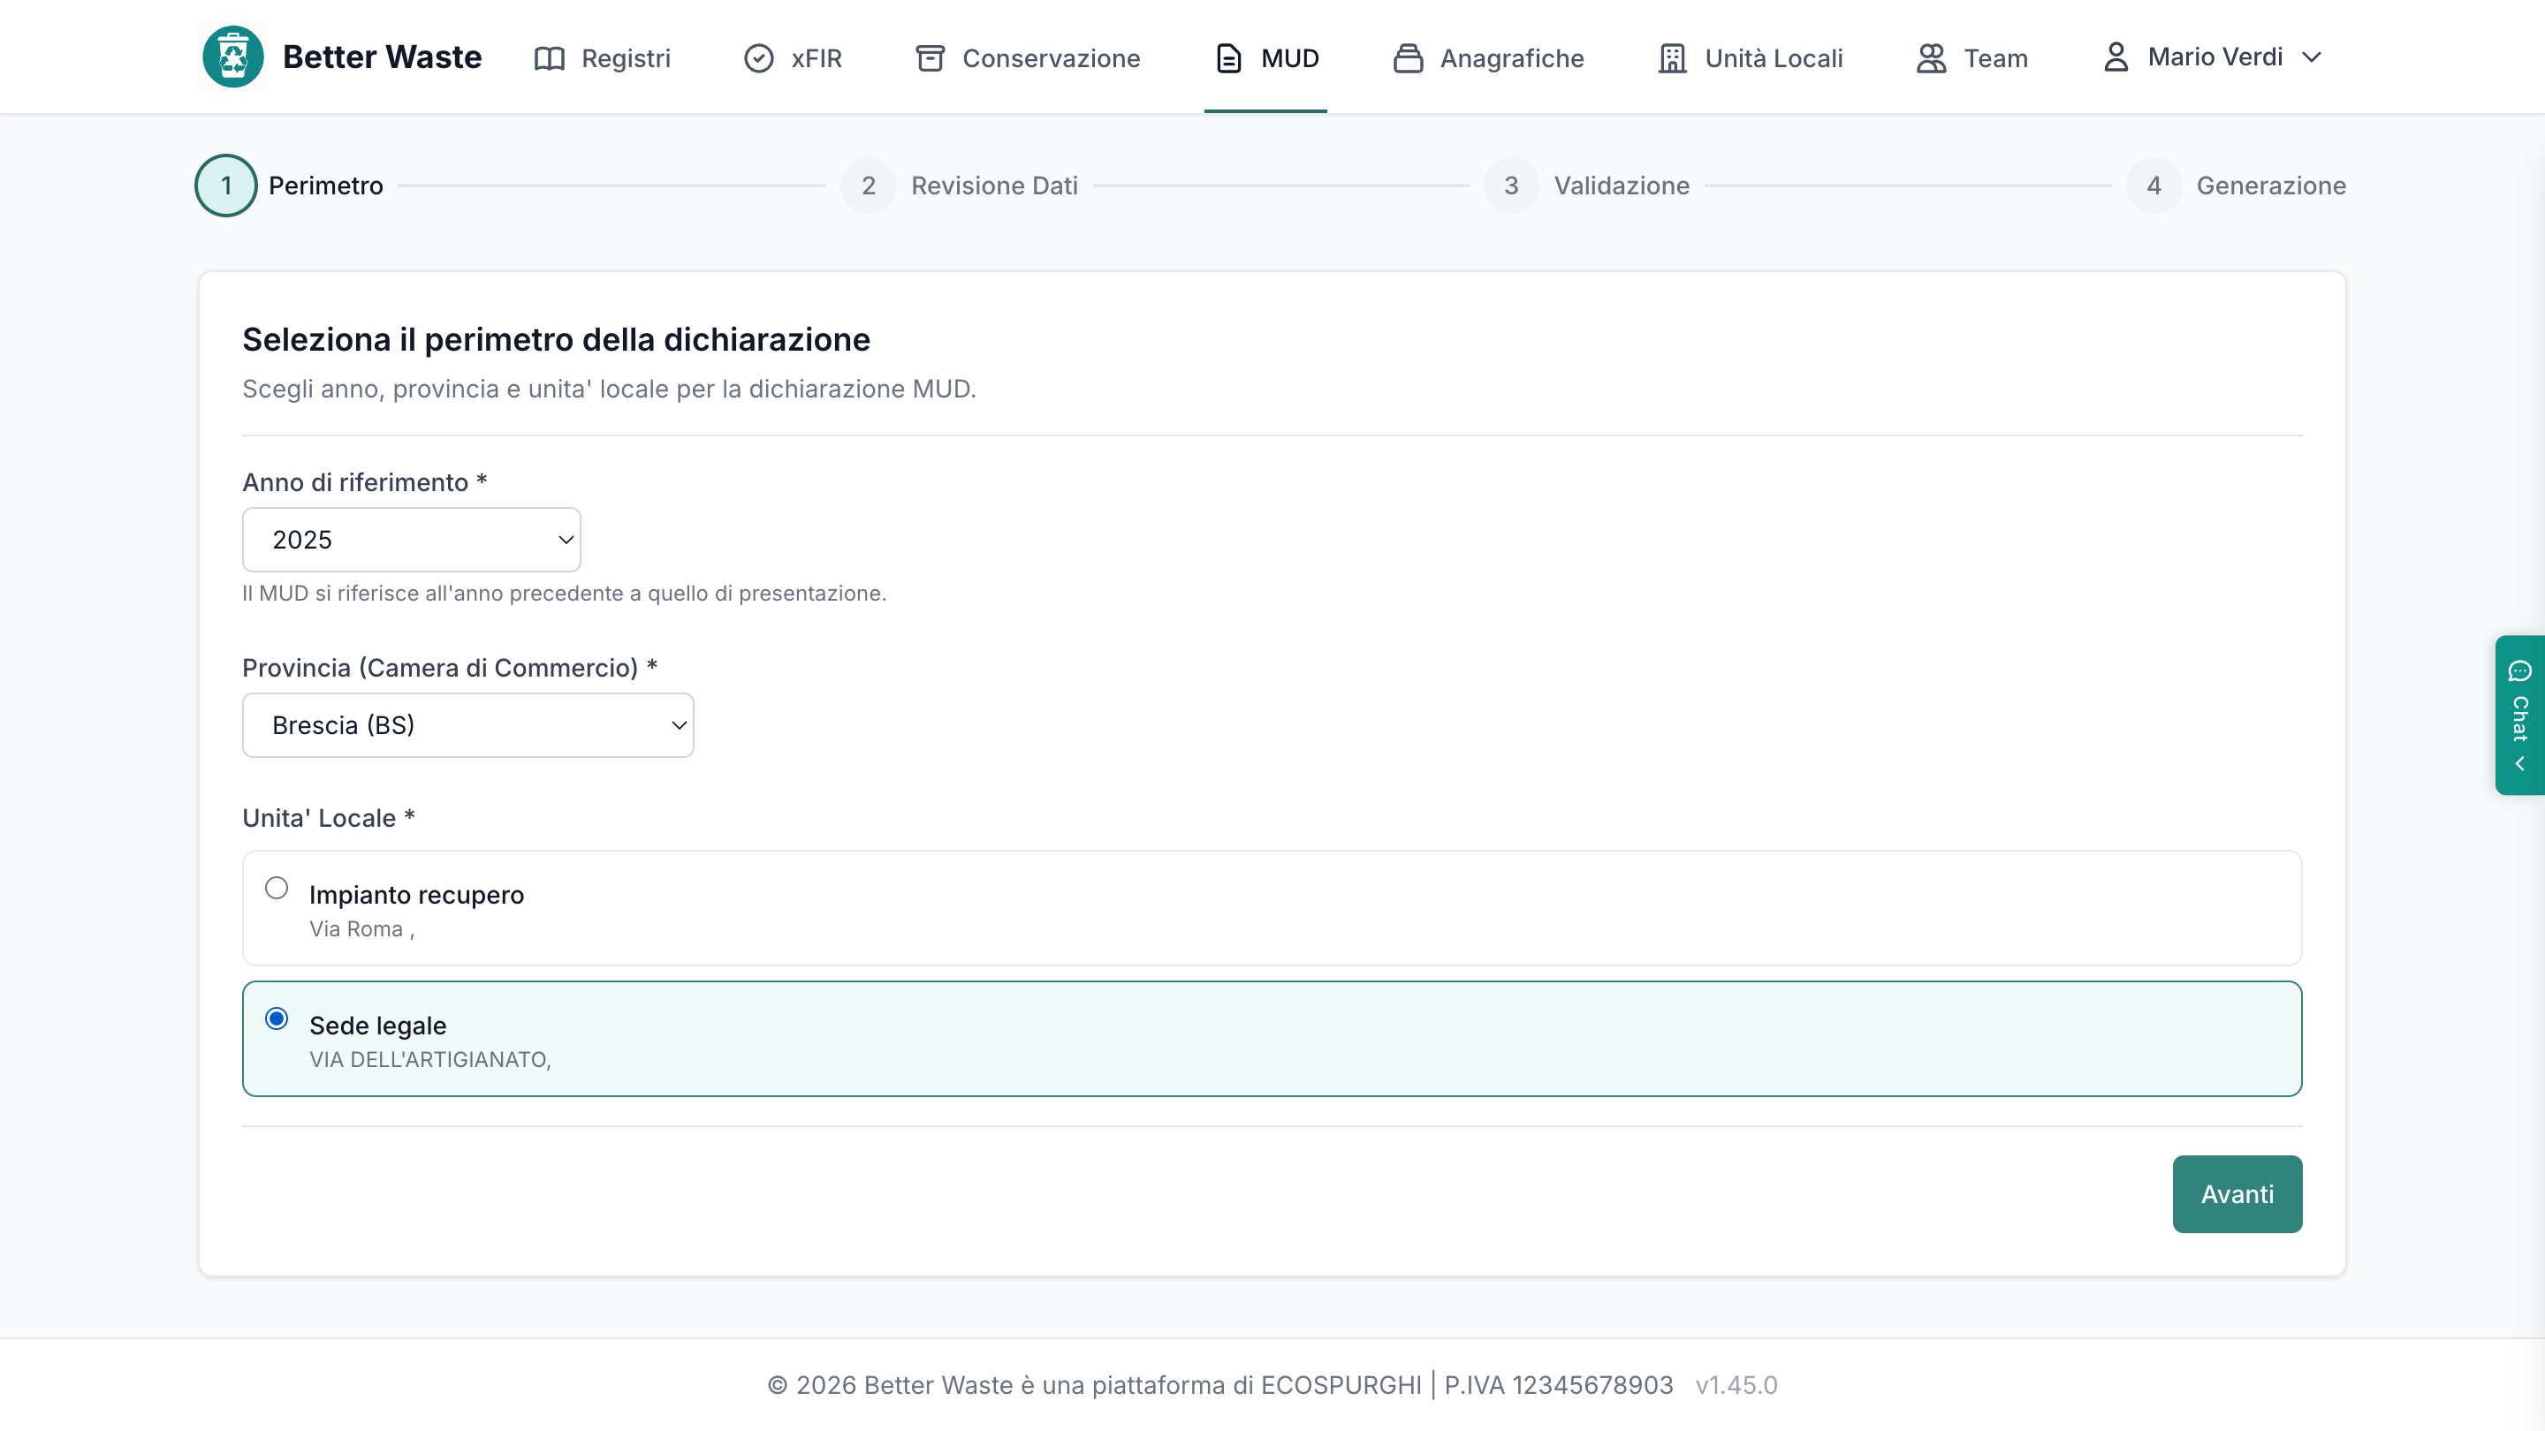
Task: Open the xFIR menu item
Action: click(793, 58)
